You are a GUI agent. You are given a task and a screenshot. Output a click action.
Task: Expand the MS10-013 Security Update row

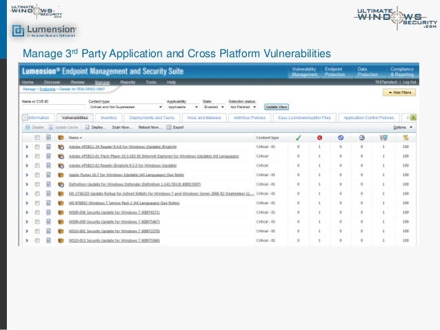pyautogui.click(x=27, y=240)
